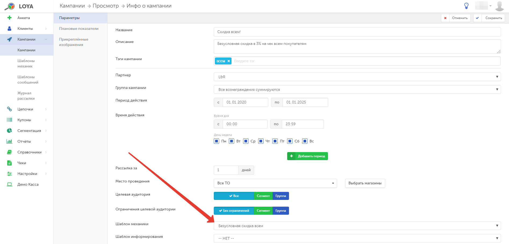This screenshot has width=509, height=244.
Task: Choose 'Группа' for Целевая аудитория
Action: (281, 196)
